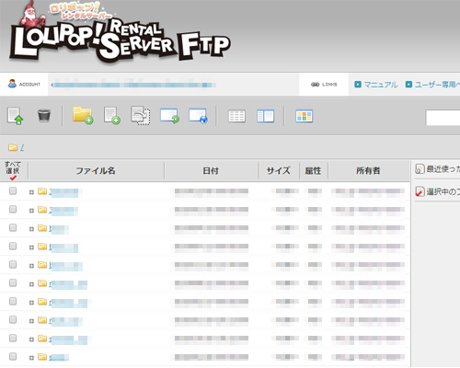
Task: Open the tenth folder's name link
Action: [x=59, y=357]
